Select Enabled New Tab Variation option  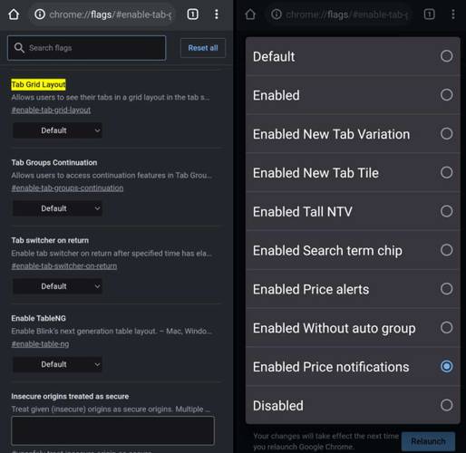coord(353,134)
